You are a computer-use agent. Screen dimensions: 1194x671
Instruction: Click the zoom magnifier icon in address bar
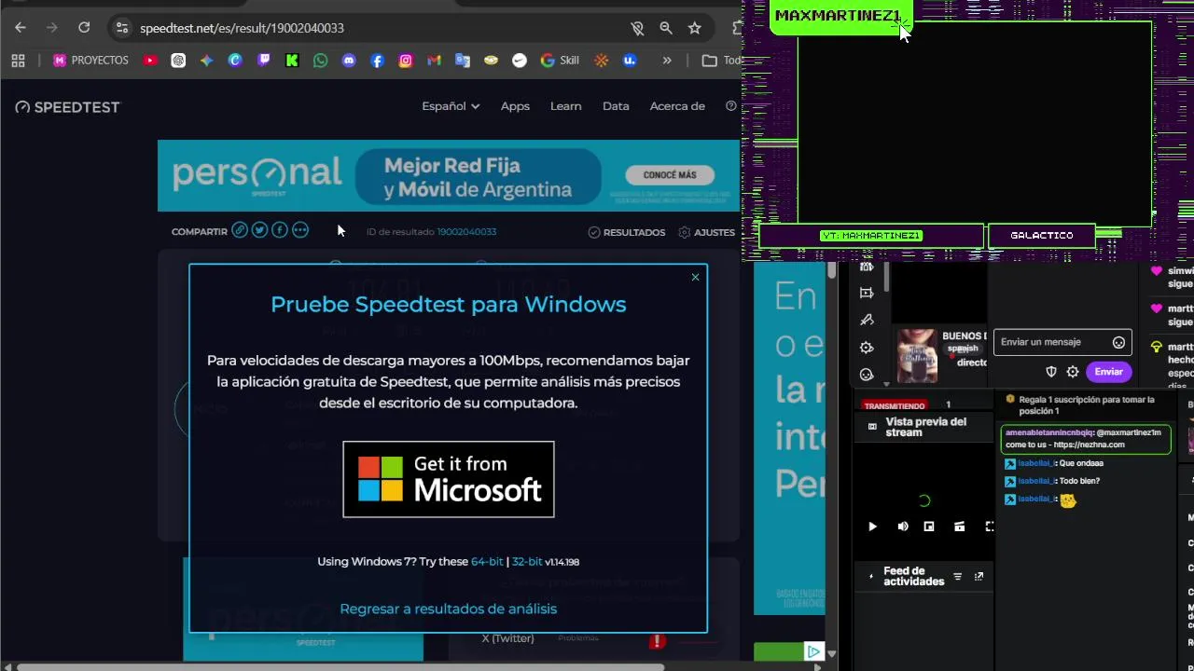click(x=666, y=28)
